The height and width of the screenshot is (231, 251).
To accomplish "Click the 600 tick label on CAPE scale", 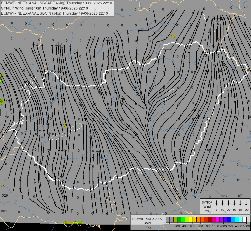I will point(193,226).
